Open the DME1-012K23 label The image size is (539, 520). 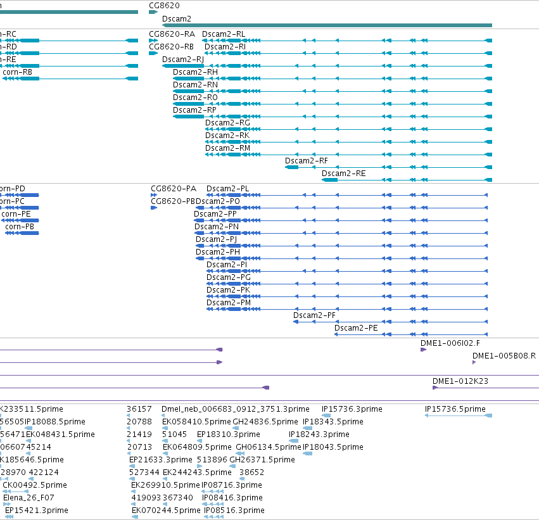[460, 381]
